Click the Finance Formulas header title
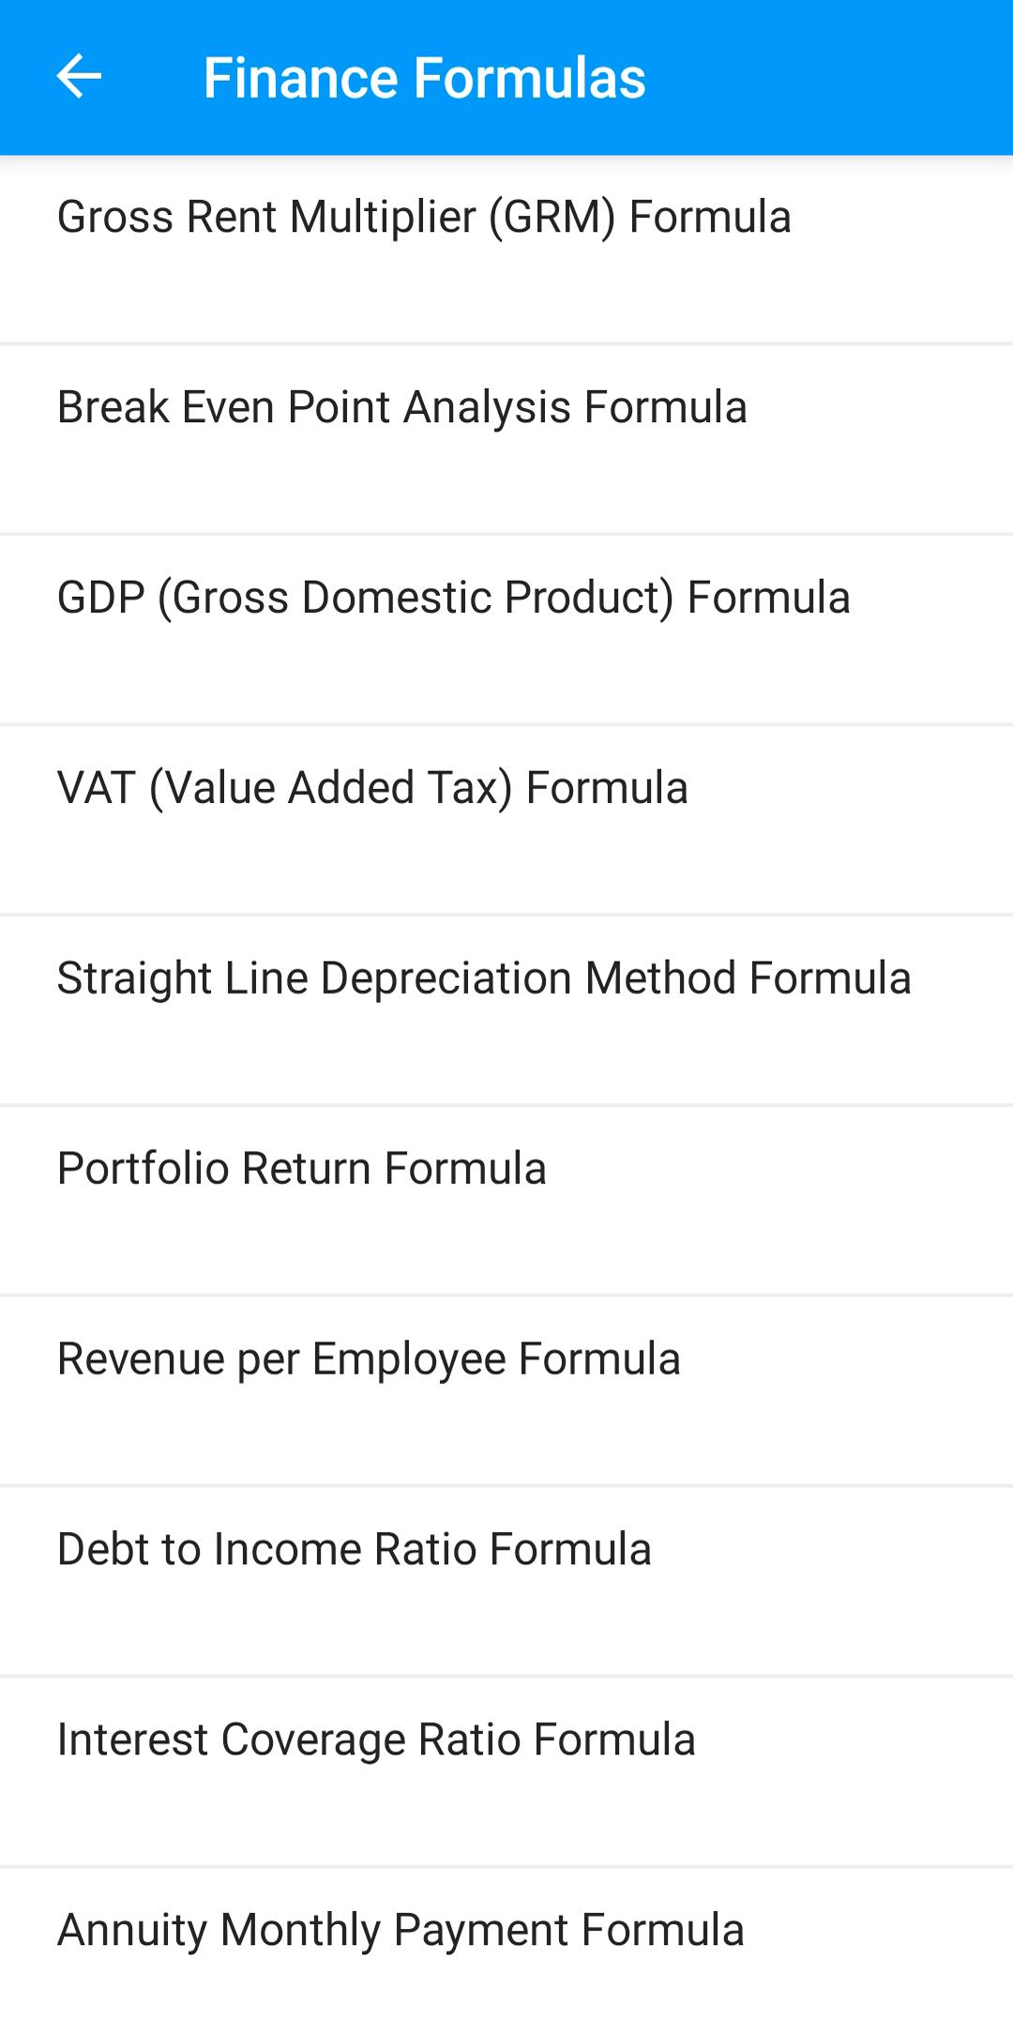The height and width of the screenshot is (2019, 1013). point(424,77)
